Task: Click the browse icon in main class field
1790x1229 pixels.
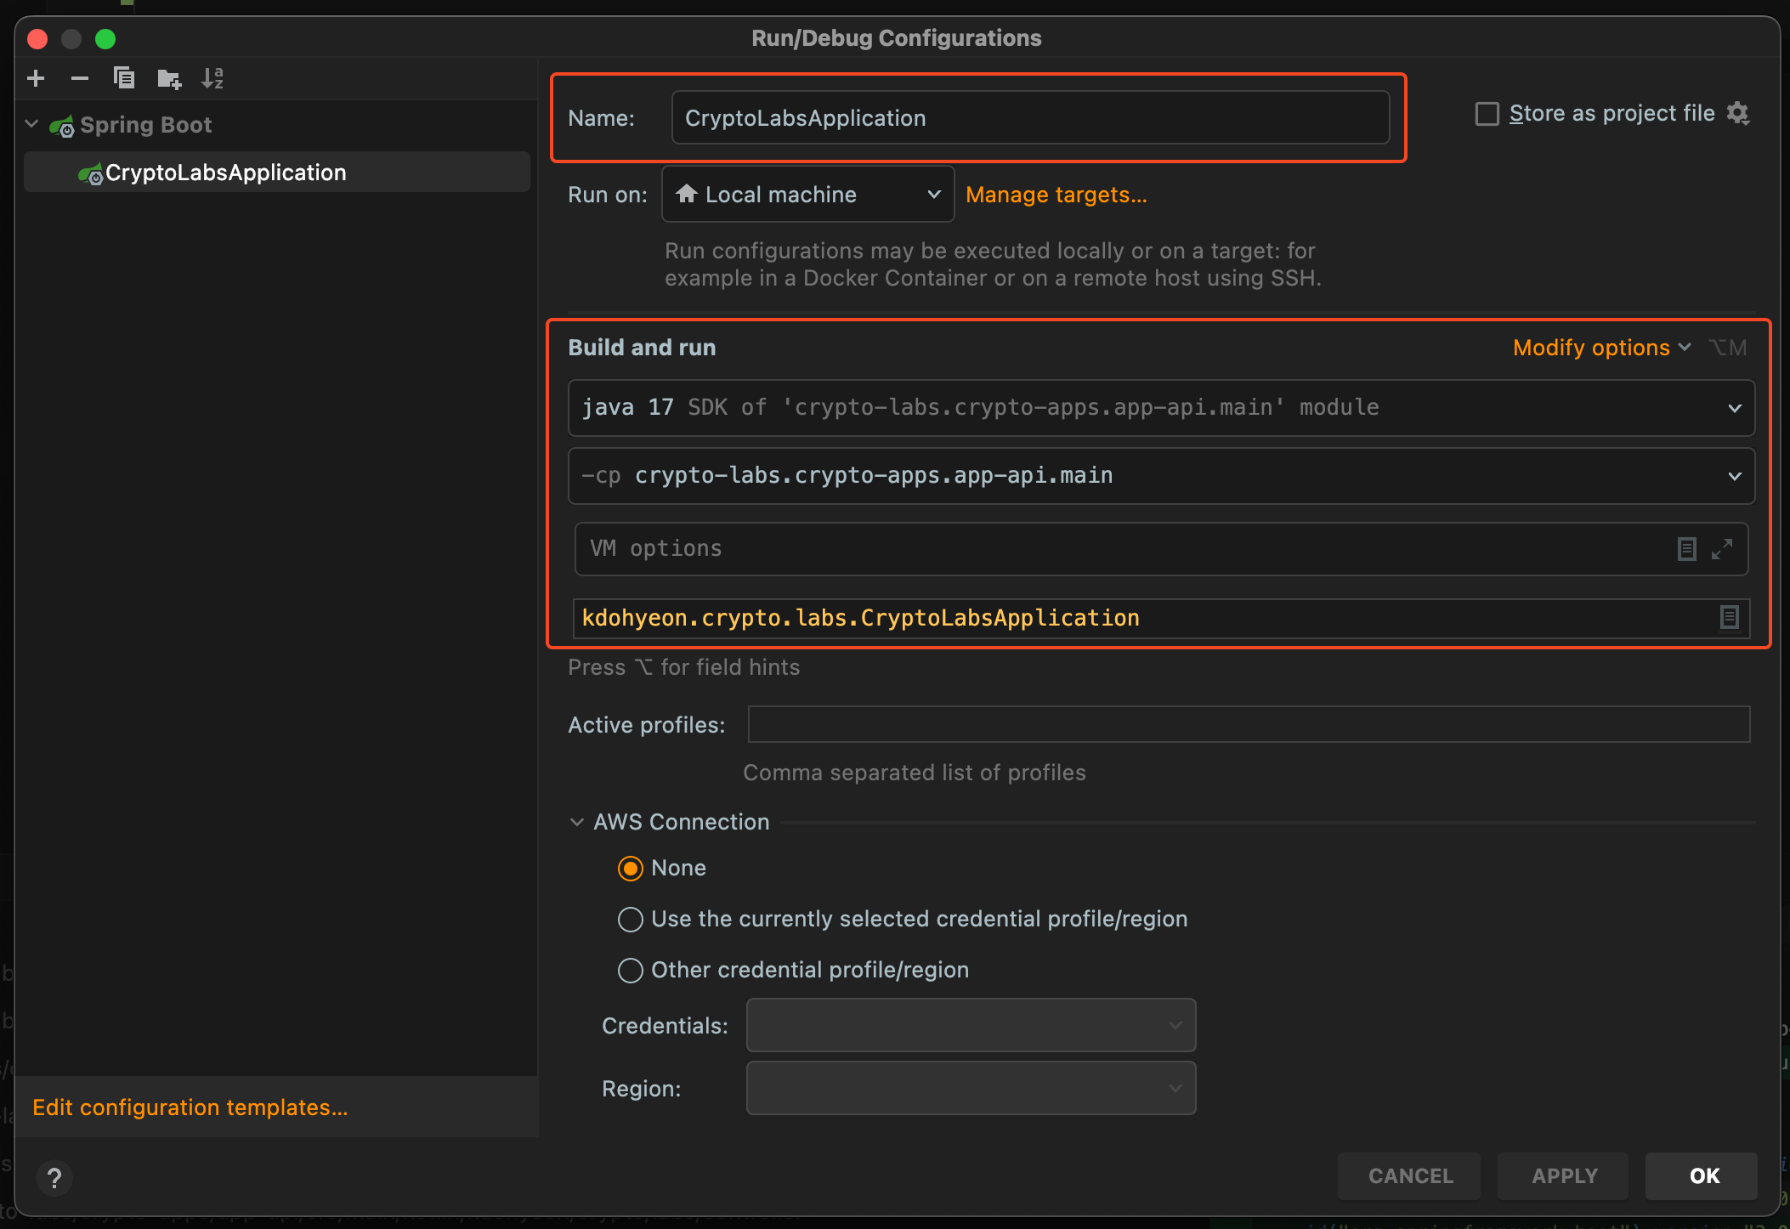Action: click(1729, 618)
